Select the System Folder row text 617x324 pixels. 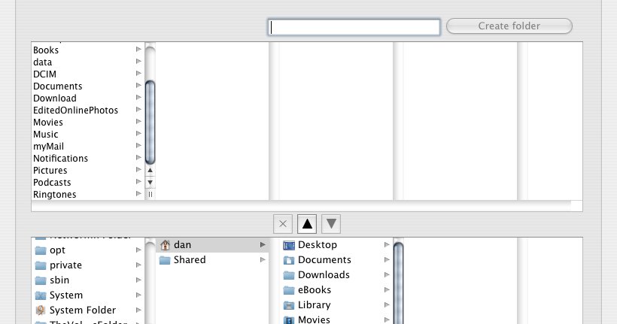(x=83, y=310)
